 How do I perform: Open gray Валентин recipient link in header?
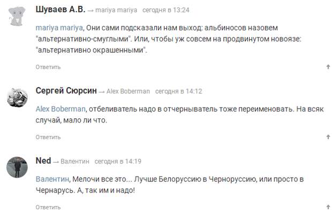pyautogui.click(x=75, y=162)
